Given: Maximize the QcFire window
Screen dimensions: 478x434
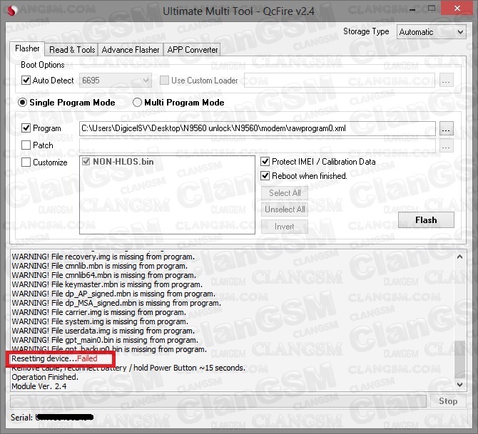Looking at the screenshot, I should click(x=432, y=9).
